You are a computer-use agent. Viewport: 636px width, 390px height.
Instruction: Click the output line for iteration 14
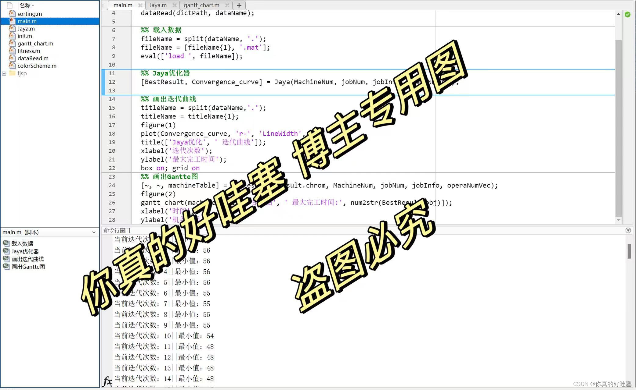[164, 379]
